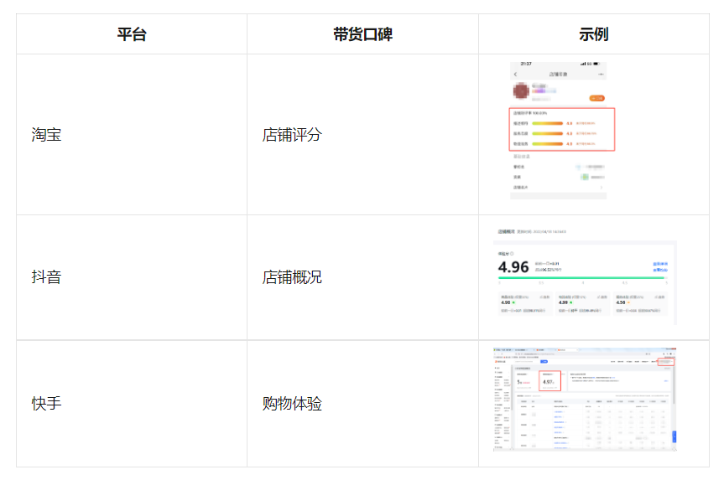The width and height of the screenshot is (724, 480).
Task: Click the 平台 column header
Action: [132, 34]
